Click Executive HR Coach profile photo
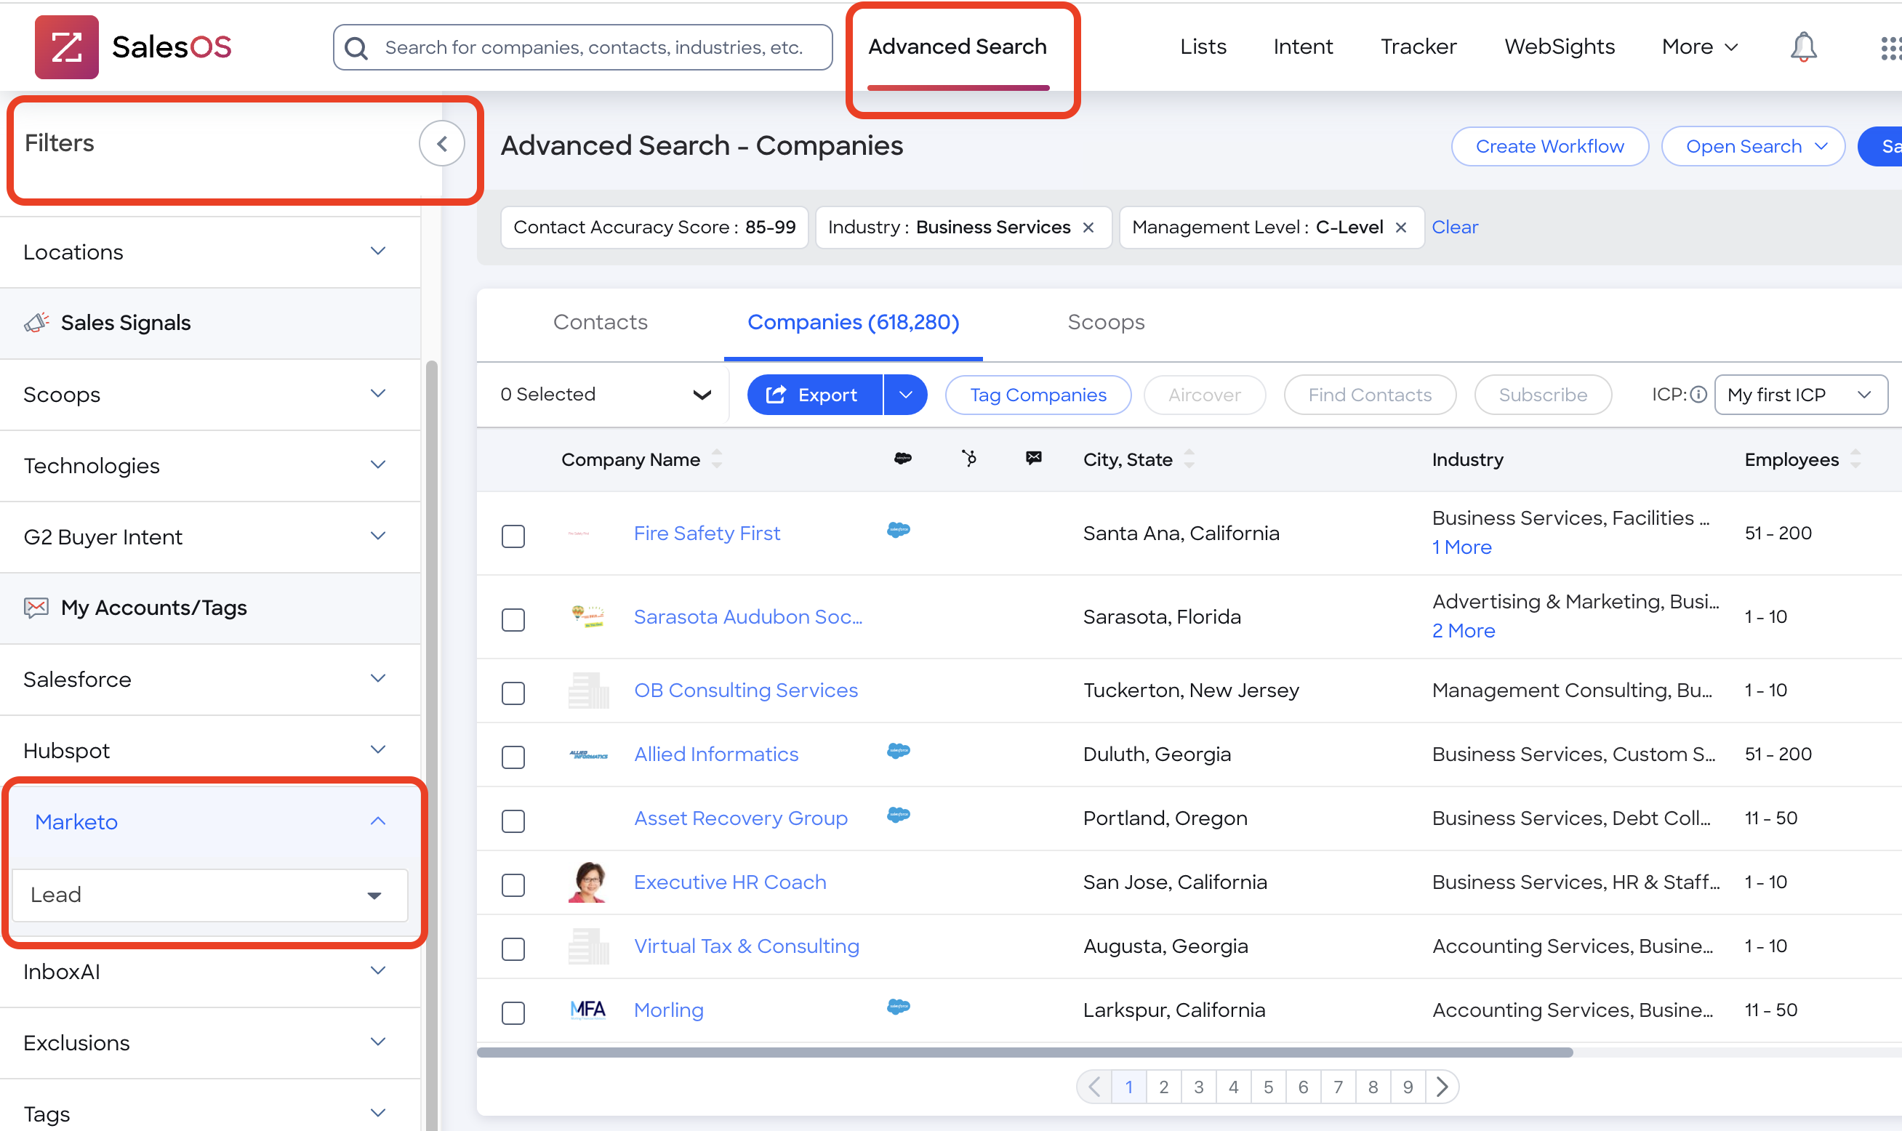Viewport: 1902px width, 1131px height. (587, 882)
